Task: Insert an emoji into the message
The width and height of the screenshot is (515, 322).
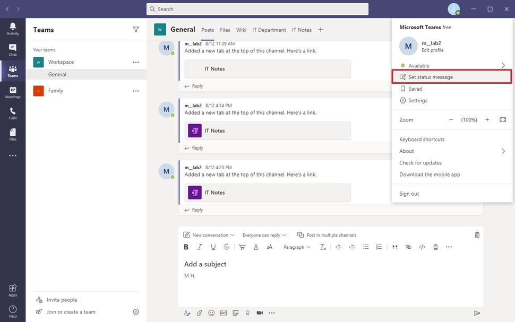Action: click(x=211, y=313)
